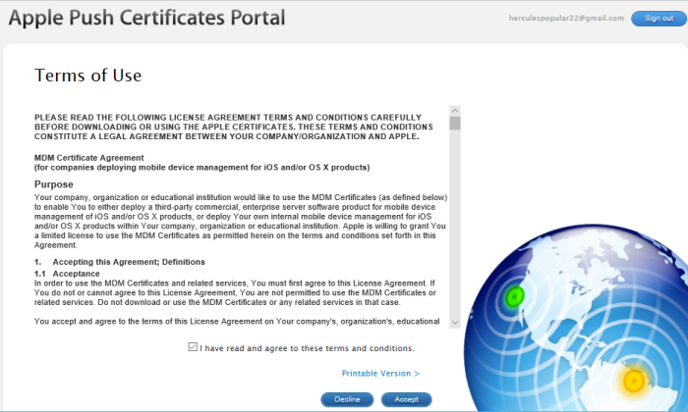Click the 1.1 Acceptance subheading
The height and width of the screenshot is (412, 688).
coord(67,274)
